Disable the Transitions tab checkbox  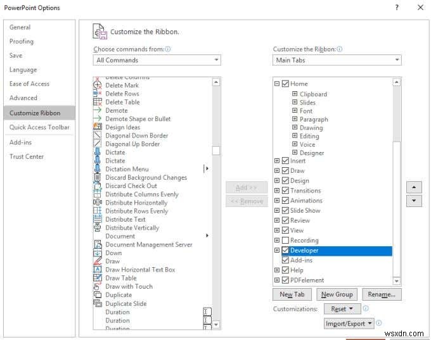tap(285, 191)
